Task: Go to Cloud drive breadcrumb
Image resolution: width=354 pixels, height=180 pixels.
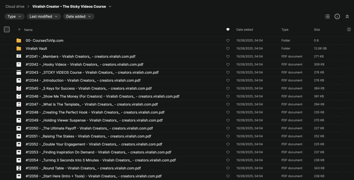Action: tap(15, 7)
